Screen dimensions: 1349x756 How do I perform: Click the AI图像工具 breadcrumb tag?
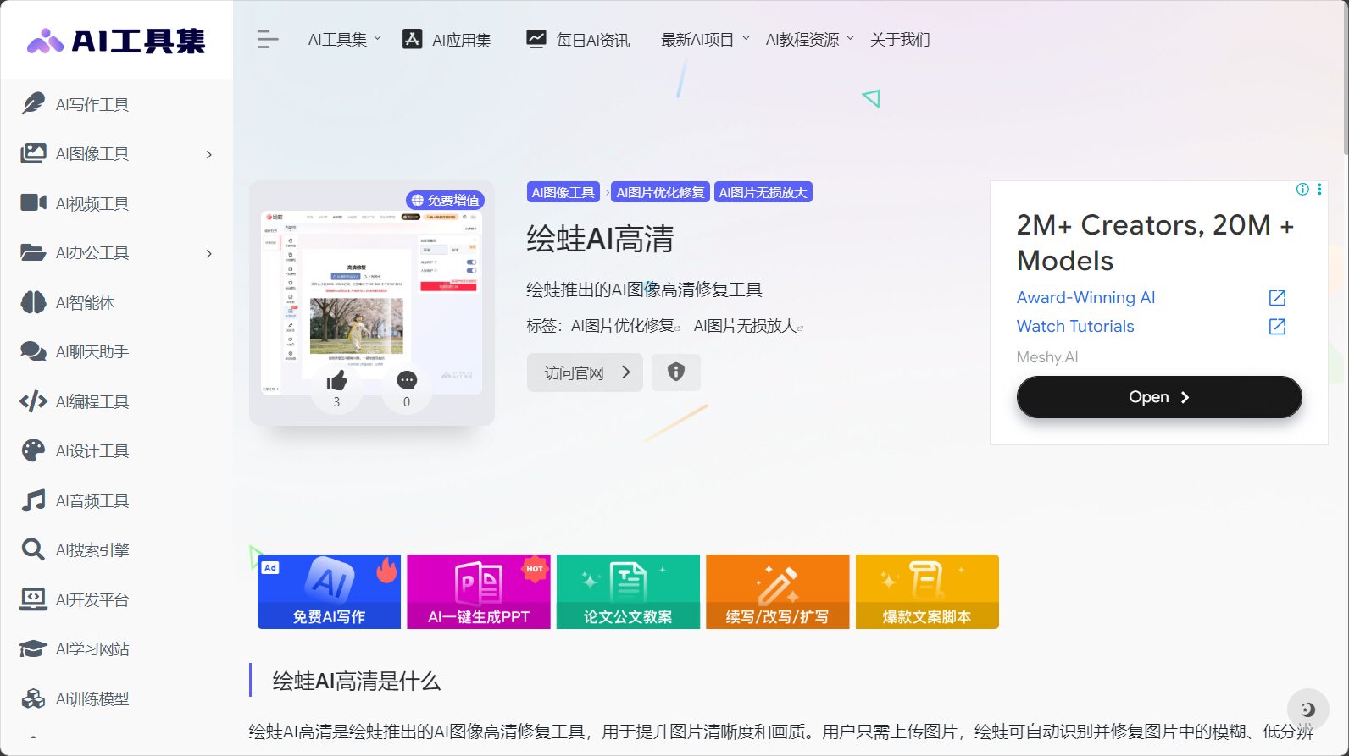click(563, 192)
